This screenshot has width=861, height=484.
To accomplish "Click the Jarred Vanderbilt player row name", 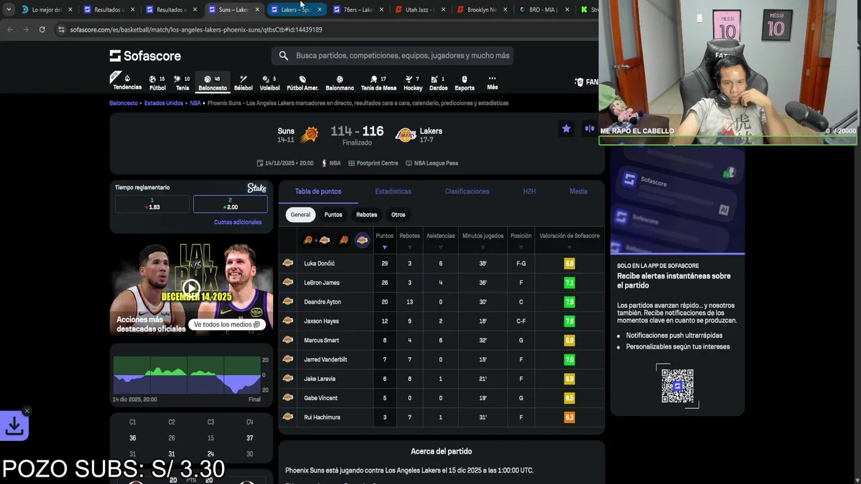I will point(326,360).
